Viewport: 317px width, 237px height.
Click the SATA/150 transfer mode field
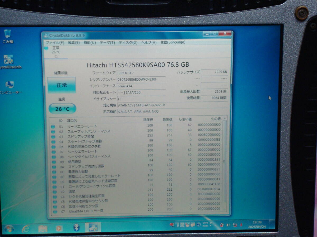(x=141, y=92)
